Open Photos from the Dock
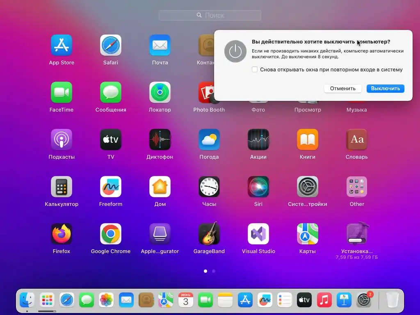Screen dimensions: 420x315 pos(106,300)
